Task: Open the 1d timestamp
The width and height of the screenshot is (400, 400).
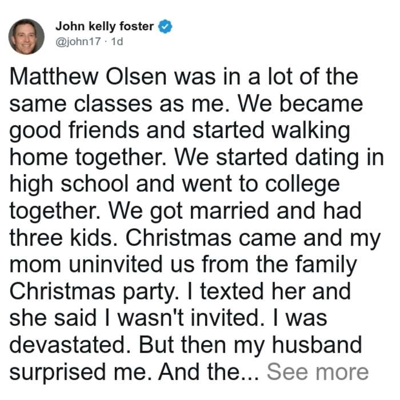Action: pos(117,41)
